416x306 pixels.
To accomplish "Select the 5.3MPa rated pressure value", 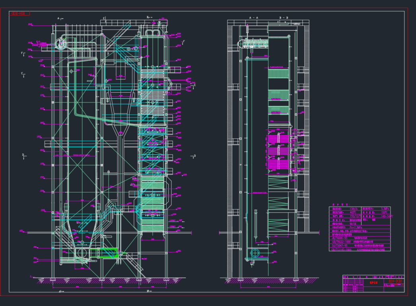I will pyautogui.click(x=385, y=209).
